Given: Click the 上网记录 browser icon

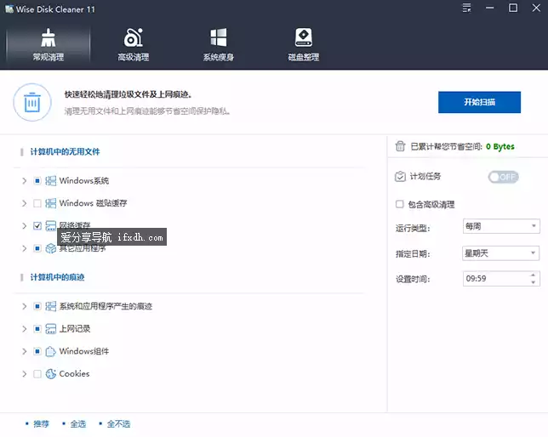Looking at the screenshot, I should 51,329.
